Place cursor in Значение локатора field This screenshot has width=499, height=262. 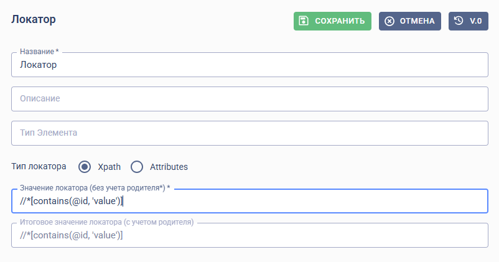tap(250, 201)
